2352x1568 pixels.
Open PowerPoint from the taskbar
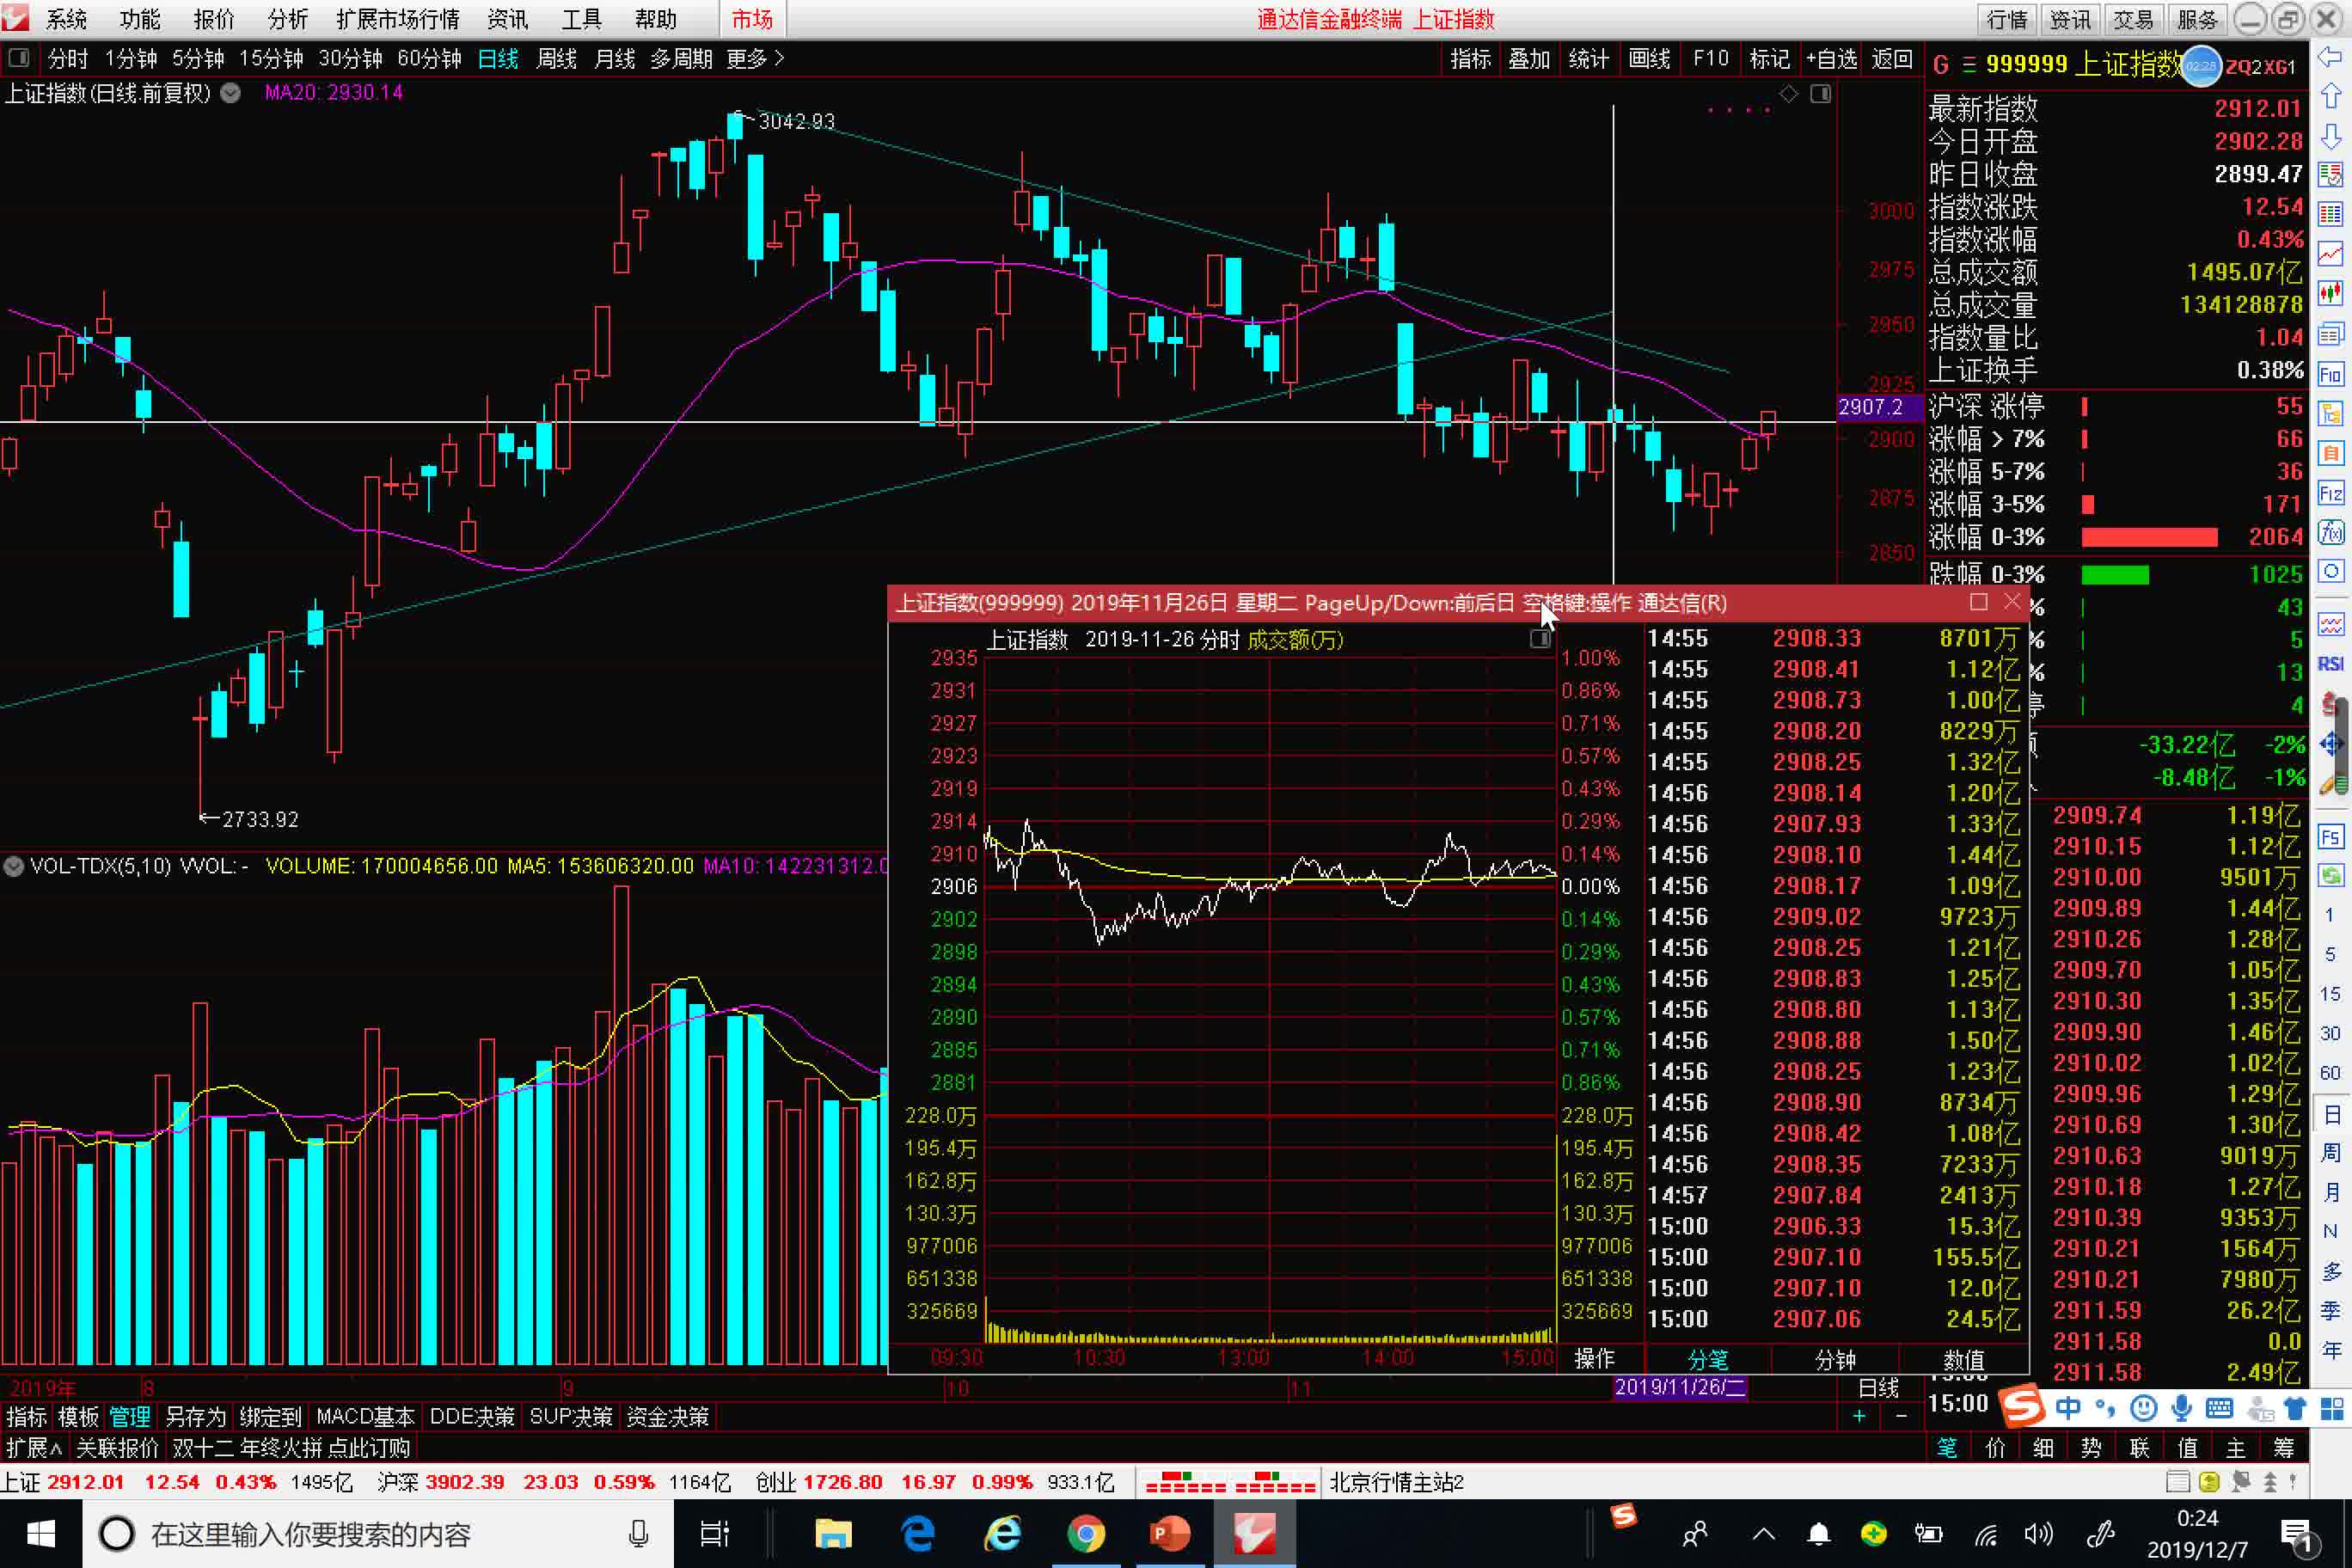pyautogui.click(x=1169, y=1533)
